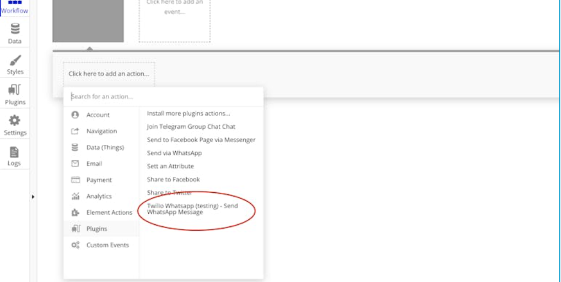Click the Analytics chart icon
Image resolution: width=561 pixels, height=282 pixels.
point(75,196)
